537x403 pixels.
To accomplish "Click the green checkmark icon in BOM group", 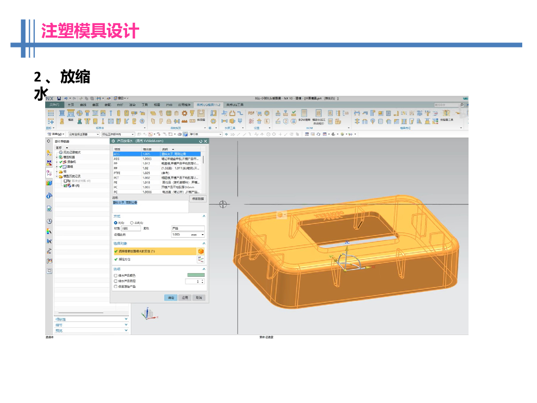I will pyautogui.click(x=294, y=113).
